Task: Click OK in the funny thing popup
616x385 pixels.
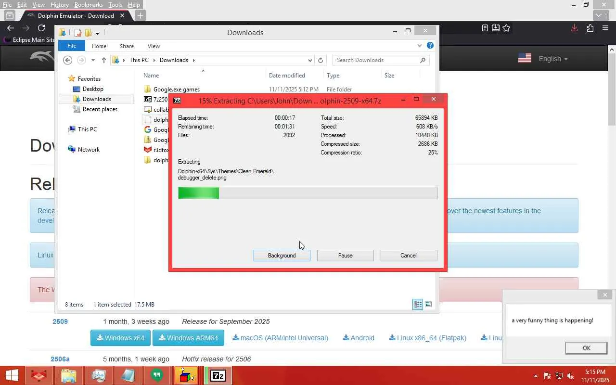Action: (586, 348)
